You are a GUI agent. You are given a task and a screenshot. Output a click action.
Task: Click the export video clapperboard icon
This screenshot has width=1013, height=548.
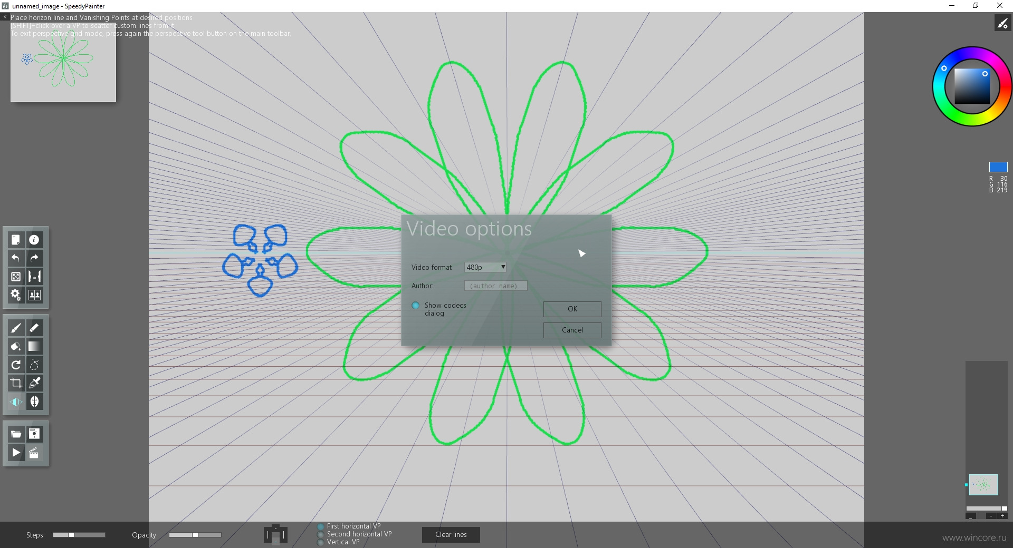(34, 453)
